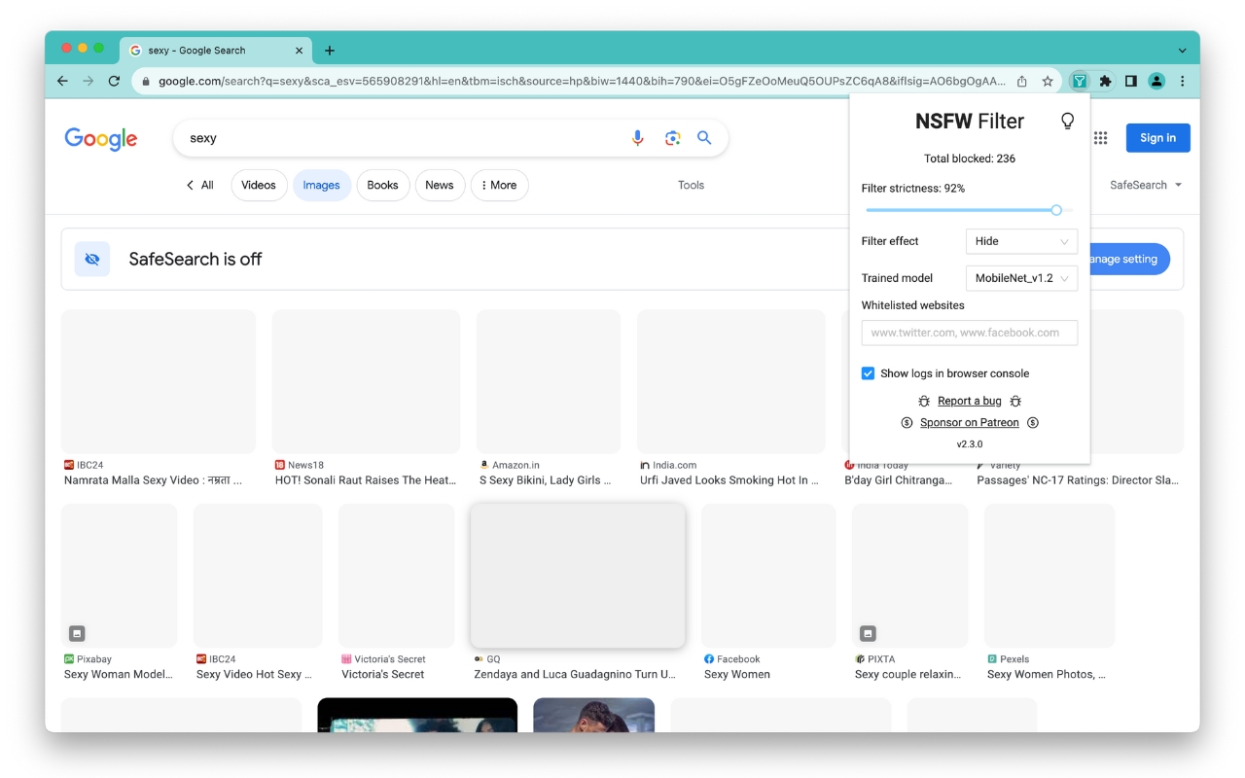Image resolution: width=1245 pixels, height=778 pixels.
Task: Open the Extensions puzzle icon
Action: coord(1105,82)
